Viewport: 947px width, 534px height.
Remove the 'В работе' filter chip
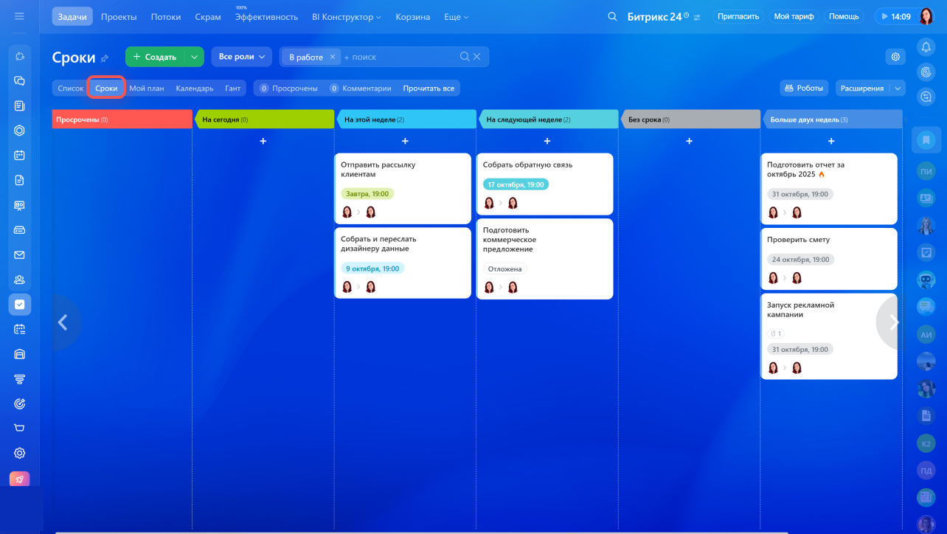[333, 57]
